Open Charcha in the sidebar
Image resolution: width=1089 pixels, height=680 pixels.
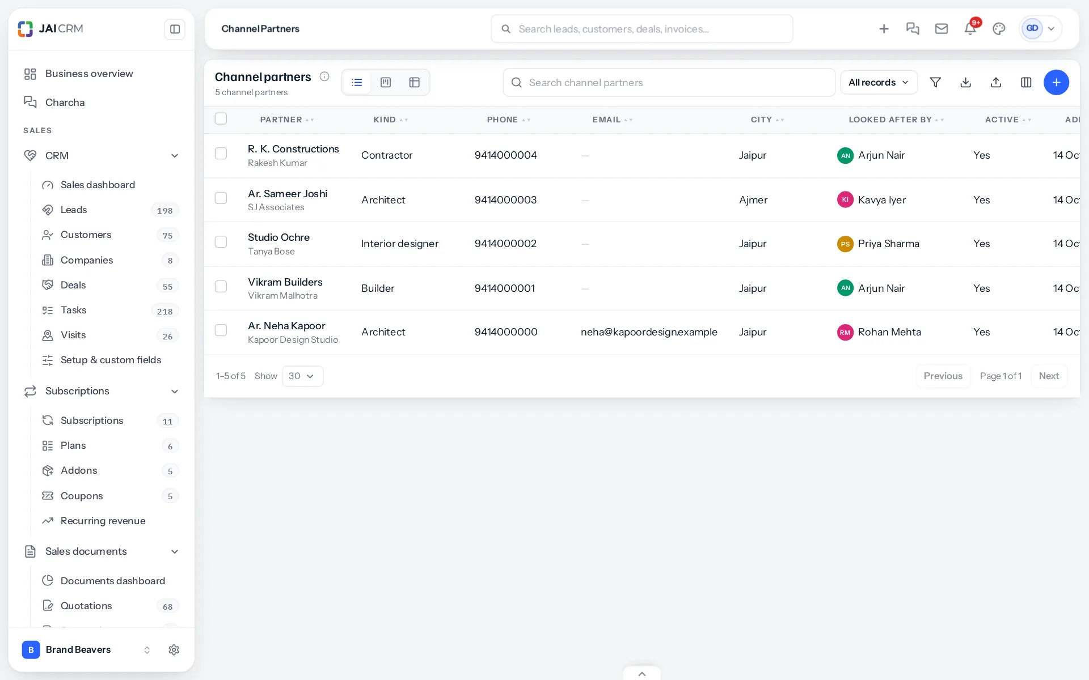pos(101,103)
